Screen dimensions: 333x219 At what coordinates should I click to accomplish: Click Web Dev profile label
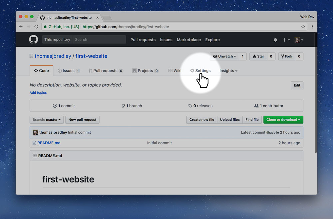307,17
